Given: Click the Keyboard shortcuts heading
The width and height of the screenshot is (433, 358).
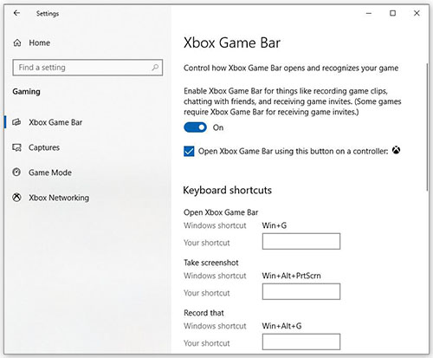Looking at the screenshot, I should pyautogui.click(x=228, y=190).
